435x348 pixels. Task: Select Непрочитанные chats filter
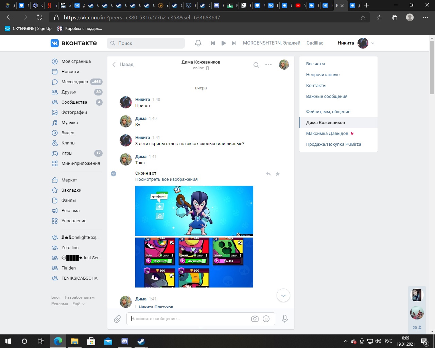click(323, 75)
